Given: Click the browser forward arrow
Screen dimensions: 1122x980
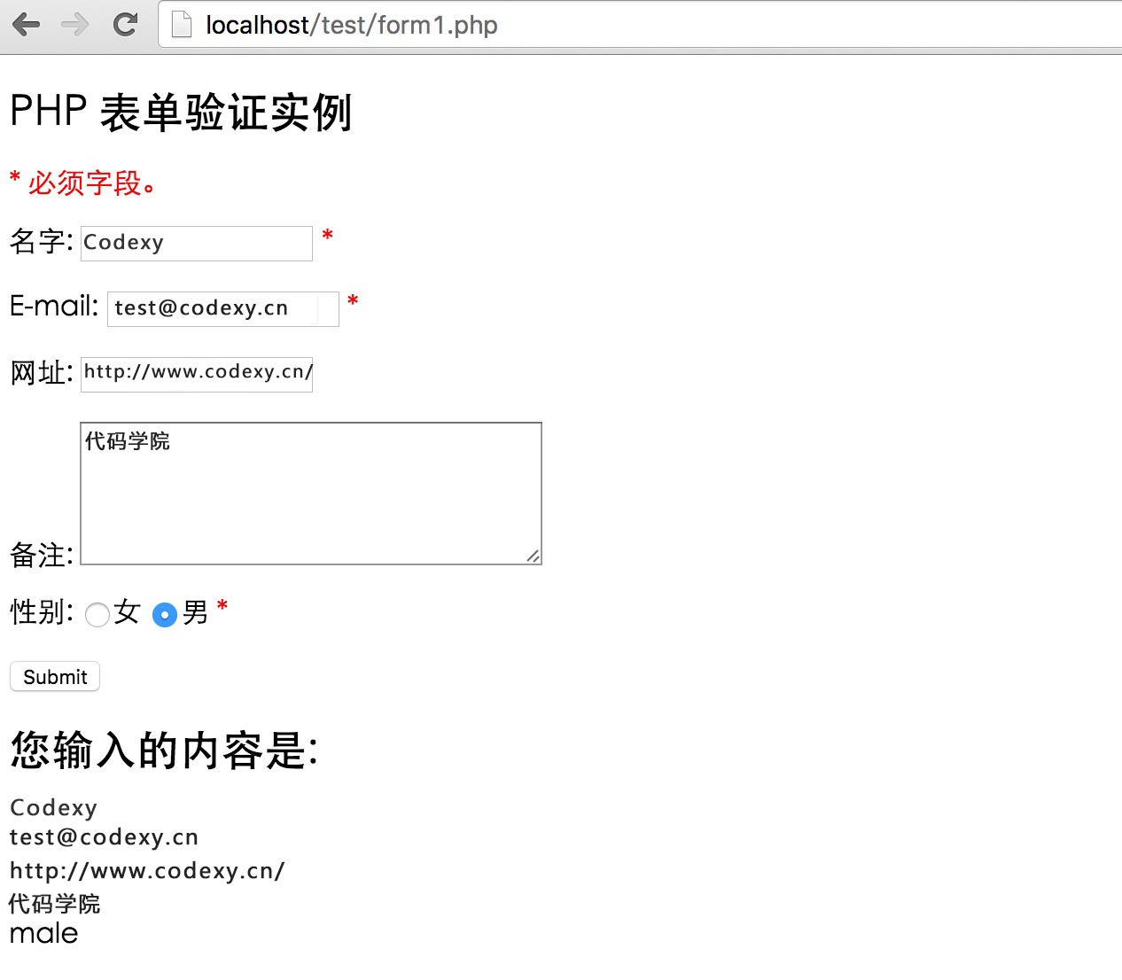Looking at the screenshot, I should coord(75,25).
